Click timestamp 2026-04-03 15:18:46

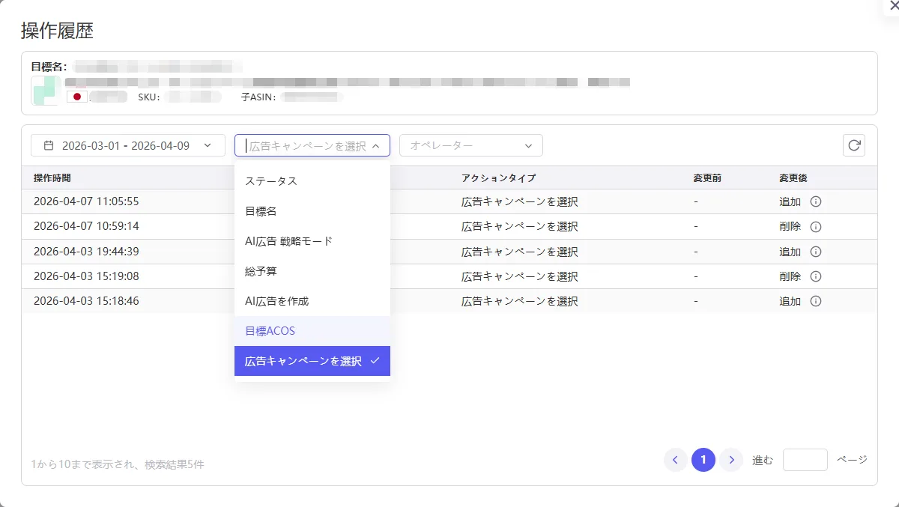[86, 301]
